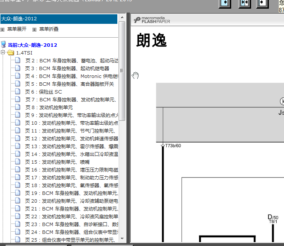The height and width of the screenshot is (246, 284).
Task: Click the D/50 terminal label in diagram
Action: pos(273,217)
